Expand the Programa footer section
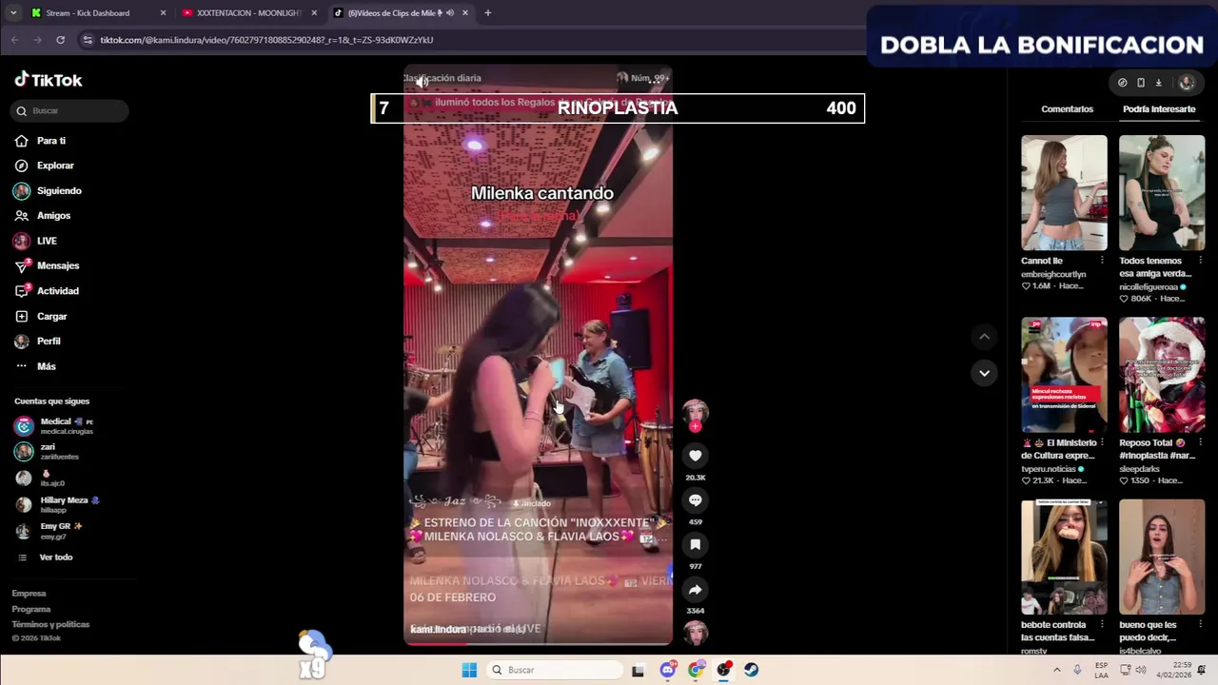Image resolution: width=1218 pixels, height=685 pixels. (x=31, y=609)
